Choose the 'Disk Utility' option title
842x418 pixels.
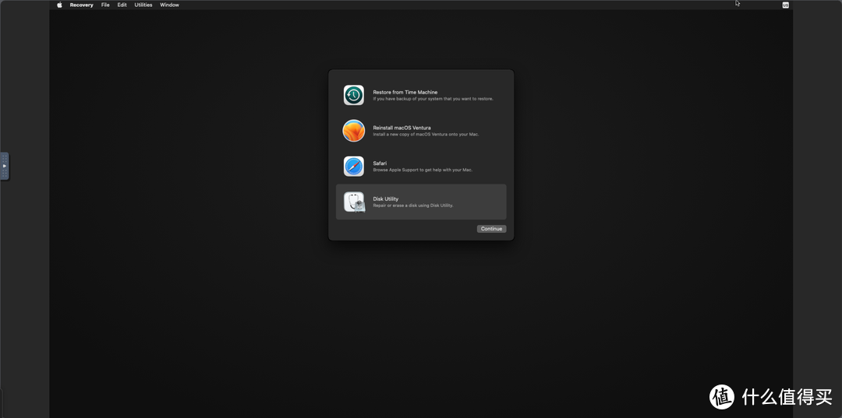386,198
